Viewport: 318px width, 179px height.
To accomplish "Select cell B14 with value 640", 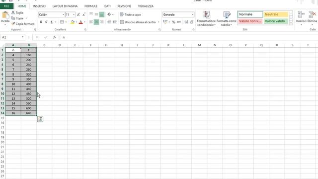I will tap(29, 113).
